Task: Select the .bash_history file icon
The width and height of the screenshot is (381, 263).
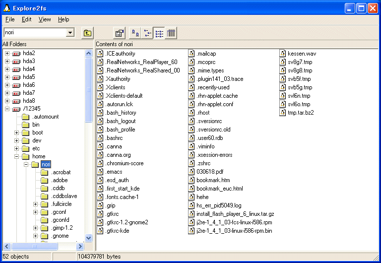Action: click(x=100, y=113)
